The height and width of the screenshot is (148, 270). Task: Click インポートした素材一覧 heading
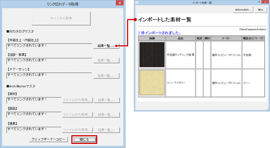(x=165, y=20)
